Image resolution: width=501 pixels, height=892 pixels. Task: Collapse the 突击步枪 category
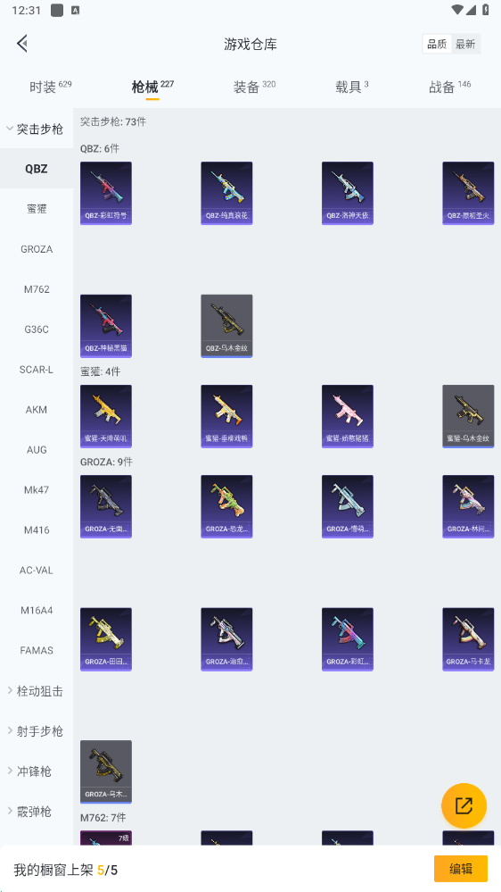pyautogui.click(x=37, y=129)
